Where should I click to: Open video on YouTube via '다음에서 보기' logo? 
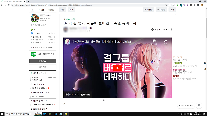(85, 95)
